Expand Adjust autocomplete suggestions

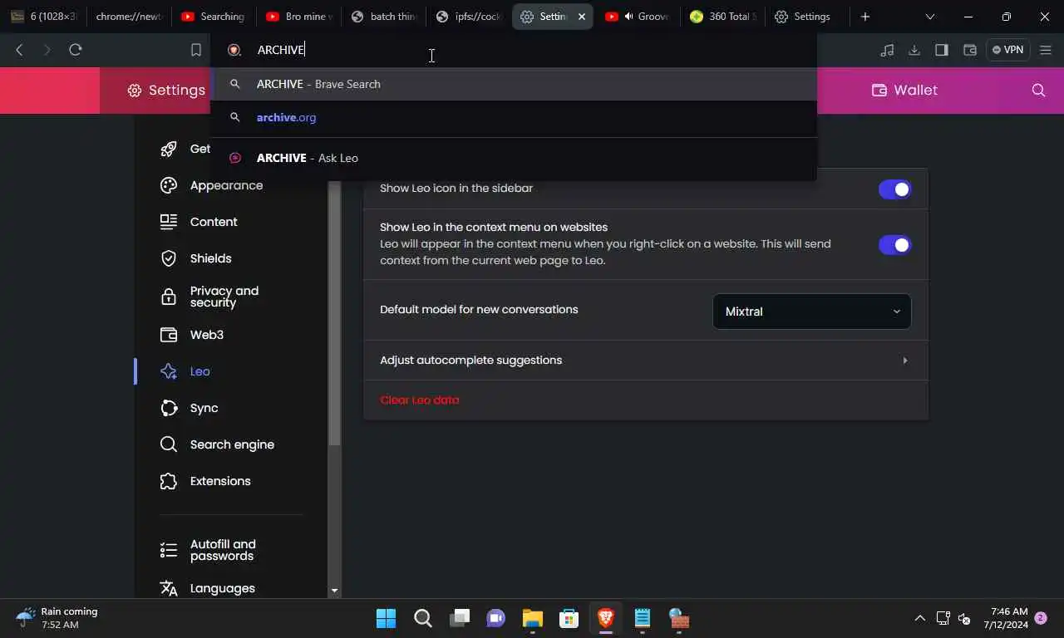pos(646,361)
